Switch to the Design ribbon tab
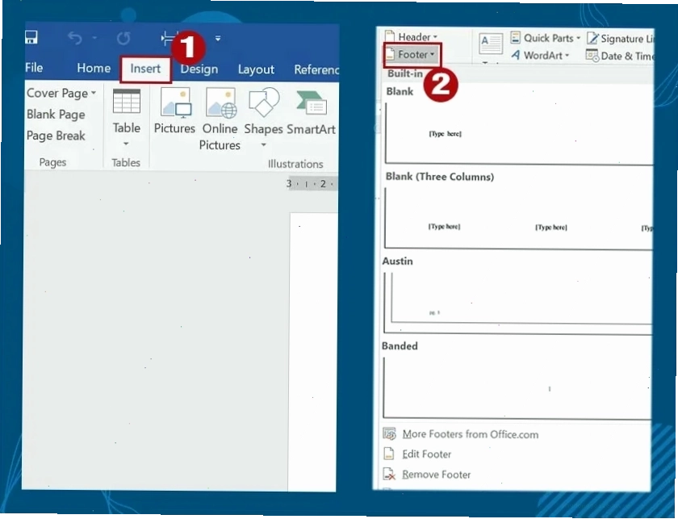The width and height of the screenshot is (678, 519). (x=199, y=69)
